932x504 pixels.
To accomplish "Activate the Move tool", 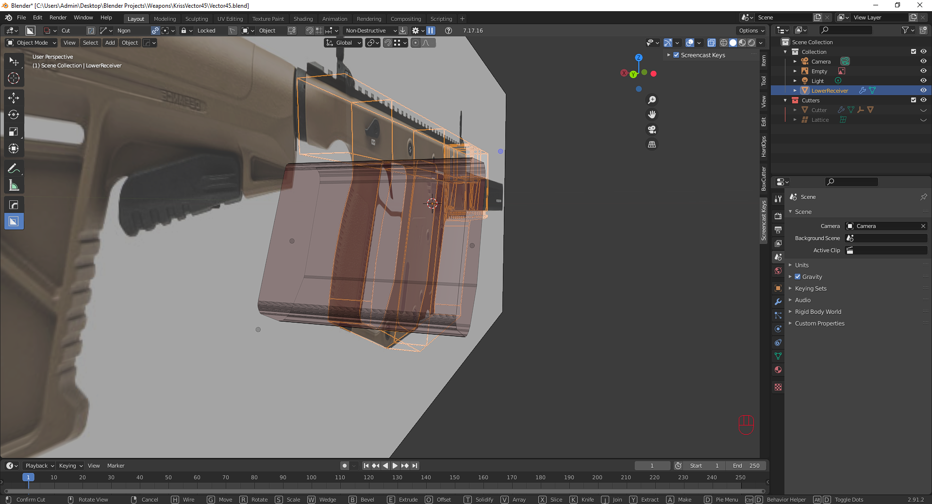I will pos(14,98).
